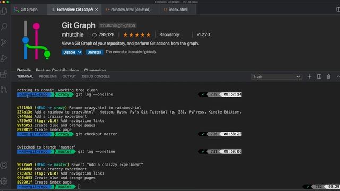This screenshot has width=340, height=191.
Task: Click the Git Graph extension logo
Action: pos(36,40)
